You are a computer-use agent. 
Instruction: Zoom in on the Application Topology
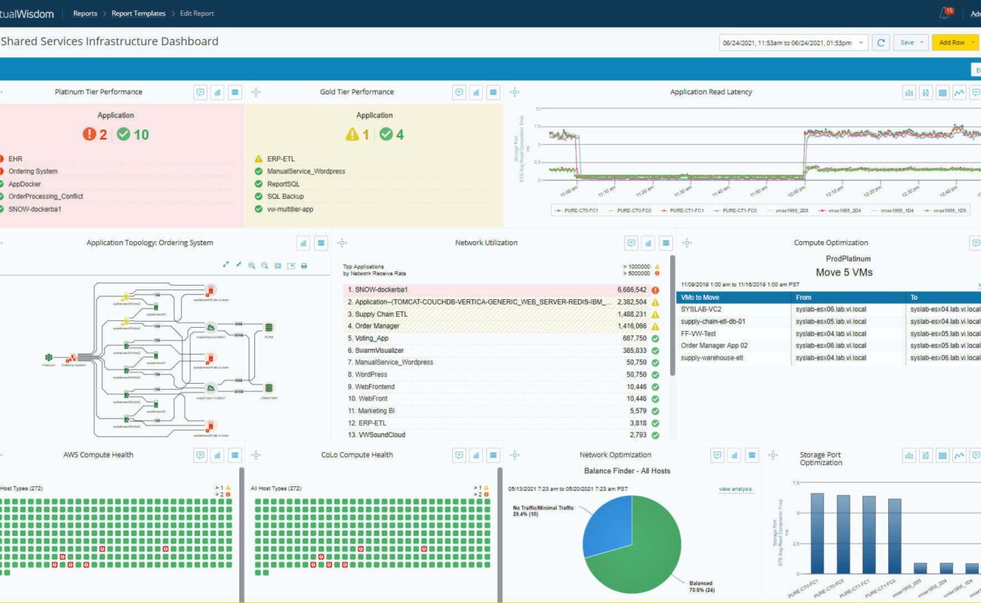pos(251,265)
